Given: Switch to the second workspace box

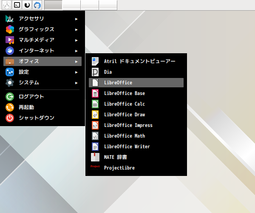Looking at the screenshot, I should point(71,5).
